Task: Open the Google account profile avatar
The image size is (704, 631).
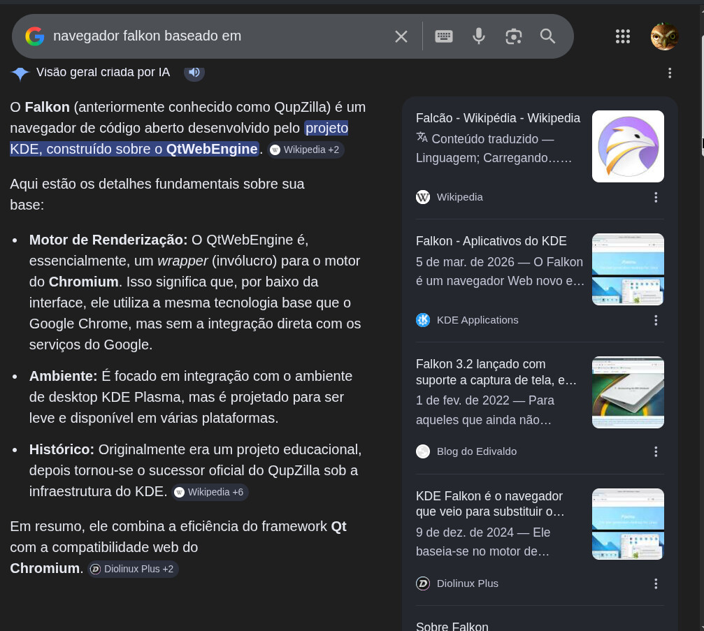Action: (x=664, y=36)
